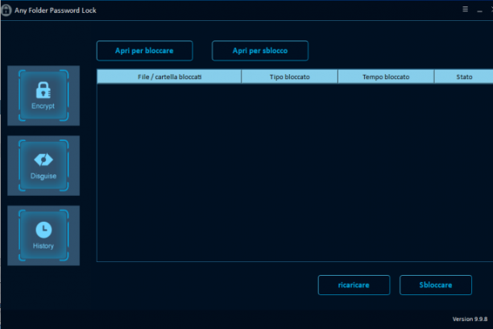Image resolution: width=493 pixels, height=329 pixels.
Task: Click the History label text
Action: [x=43, y=246]
